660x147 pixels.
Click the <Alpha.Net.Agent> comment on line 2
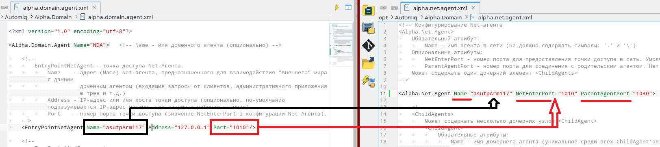coord(426,31)
